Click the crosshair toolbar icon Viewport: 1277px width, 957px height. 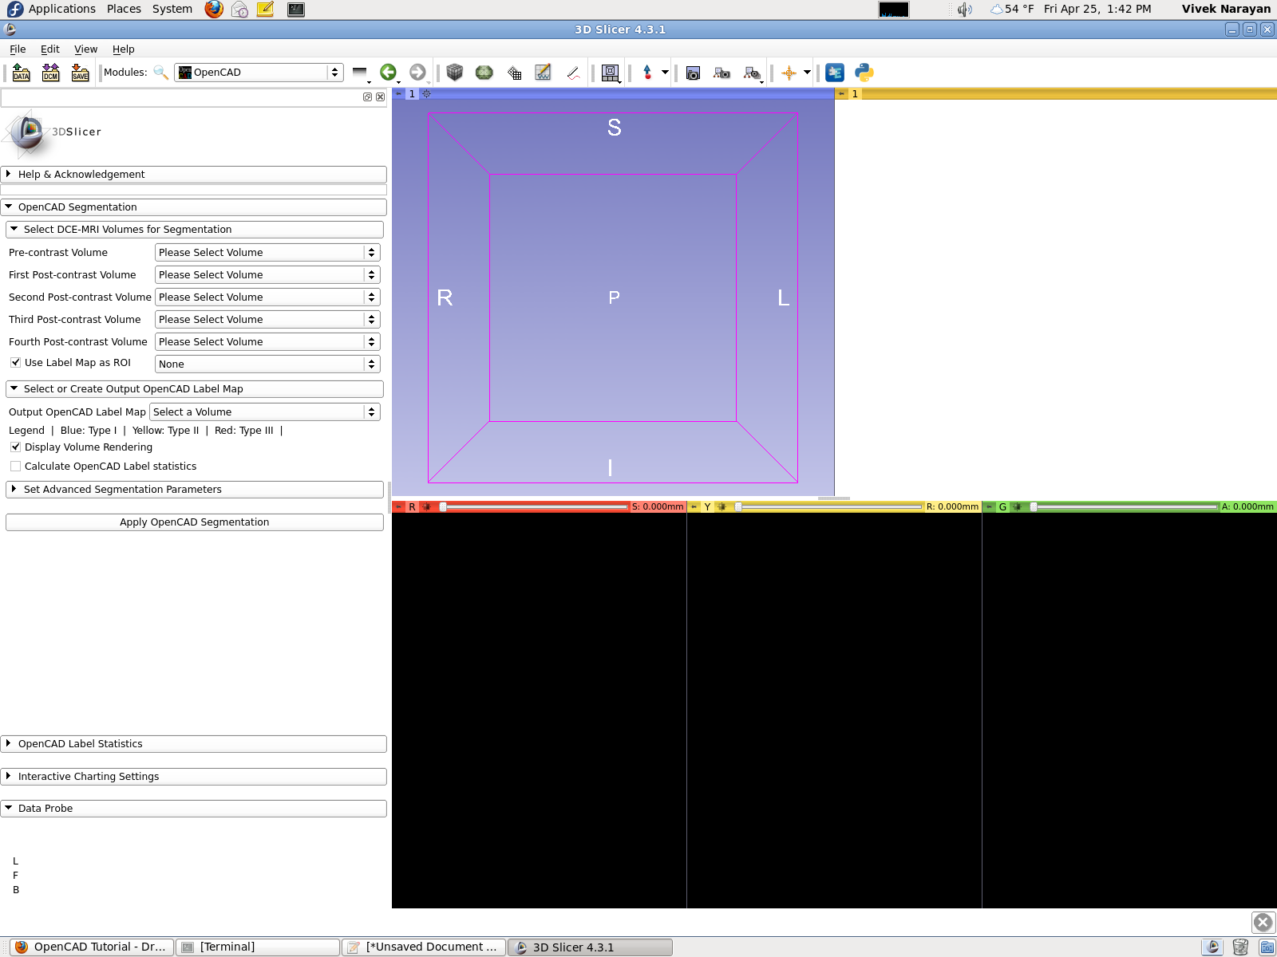point(789,73)
